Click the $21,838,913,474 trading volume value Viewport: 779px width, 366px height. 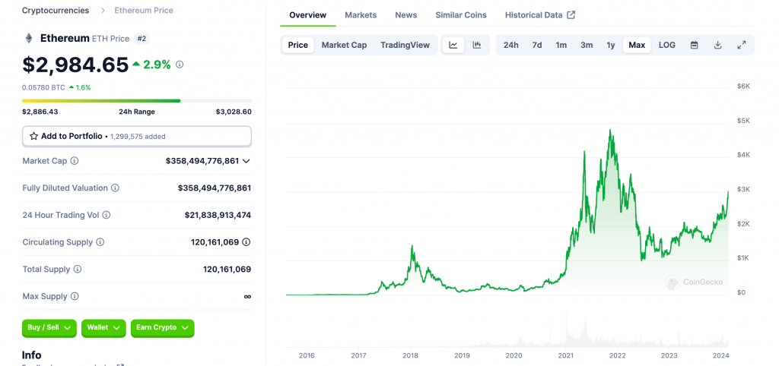pyautogui.click(x=218, y=215)
